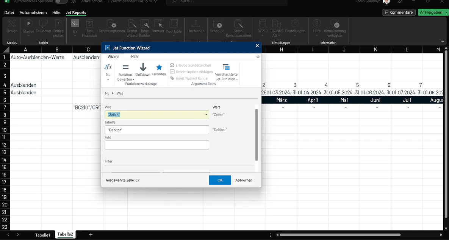Open the Automatisieren tab

click(x=33, y=12)
